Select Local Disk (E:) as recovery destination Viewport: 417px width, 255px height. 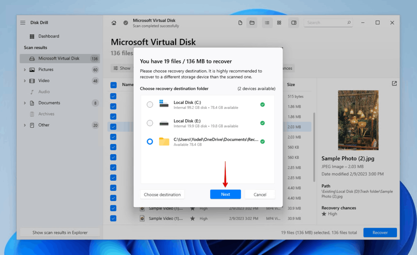tap(150, 123)
